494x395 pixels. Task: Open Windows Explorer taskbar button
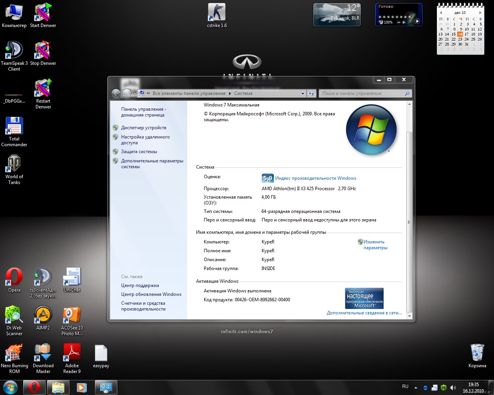point(58,387)
